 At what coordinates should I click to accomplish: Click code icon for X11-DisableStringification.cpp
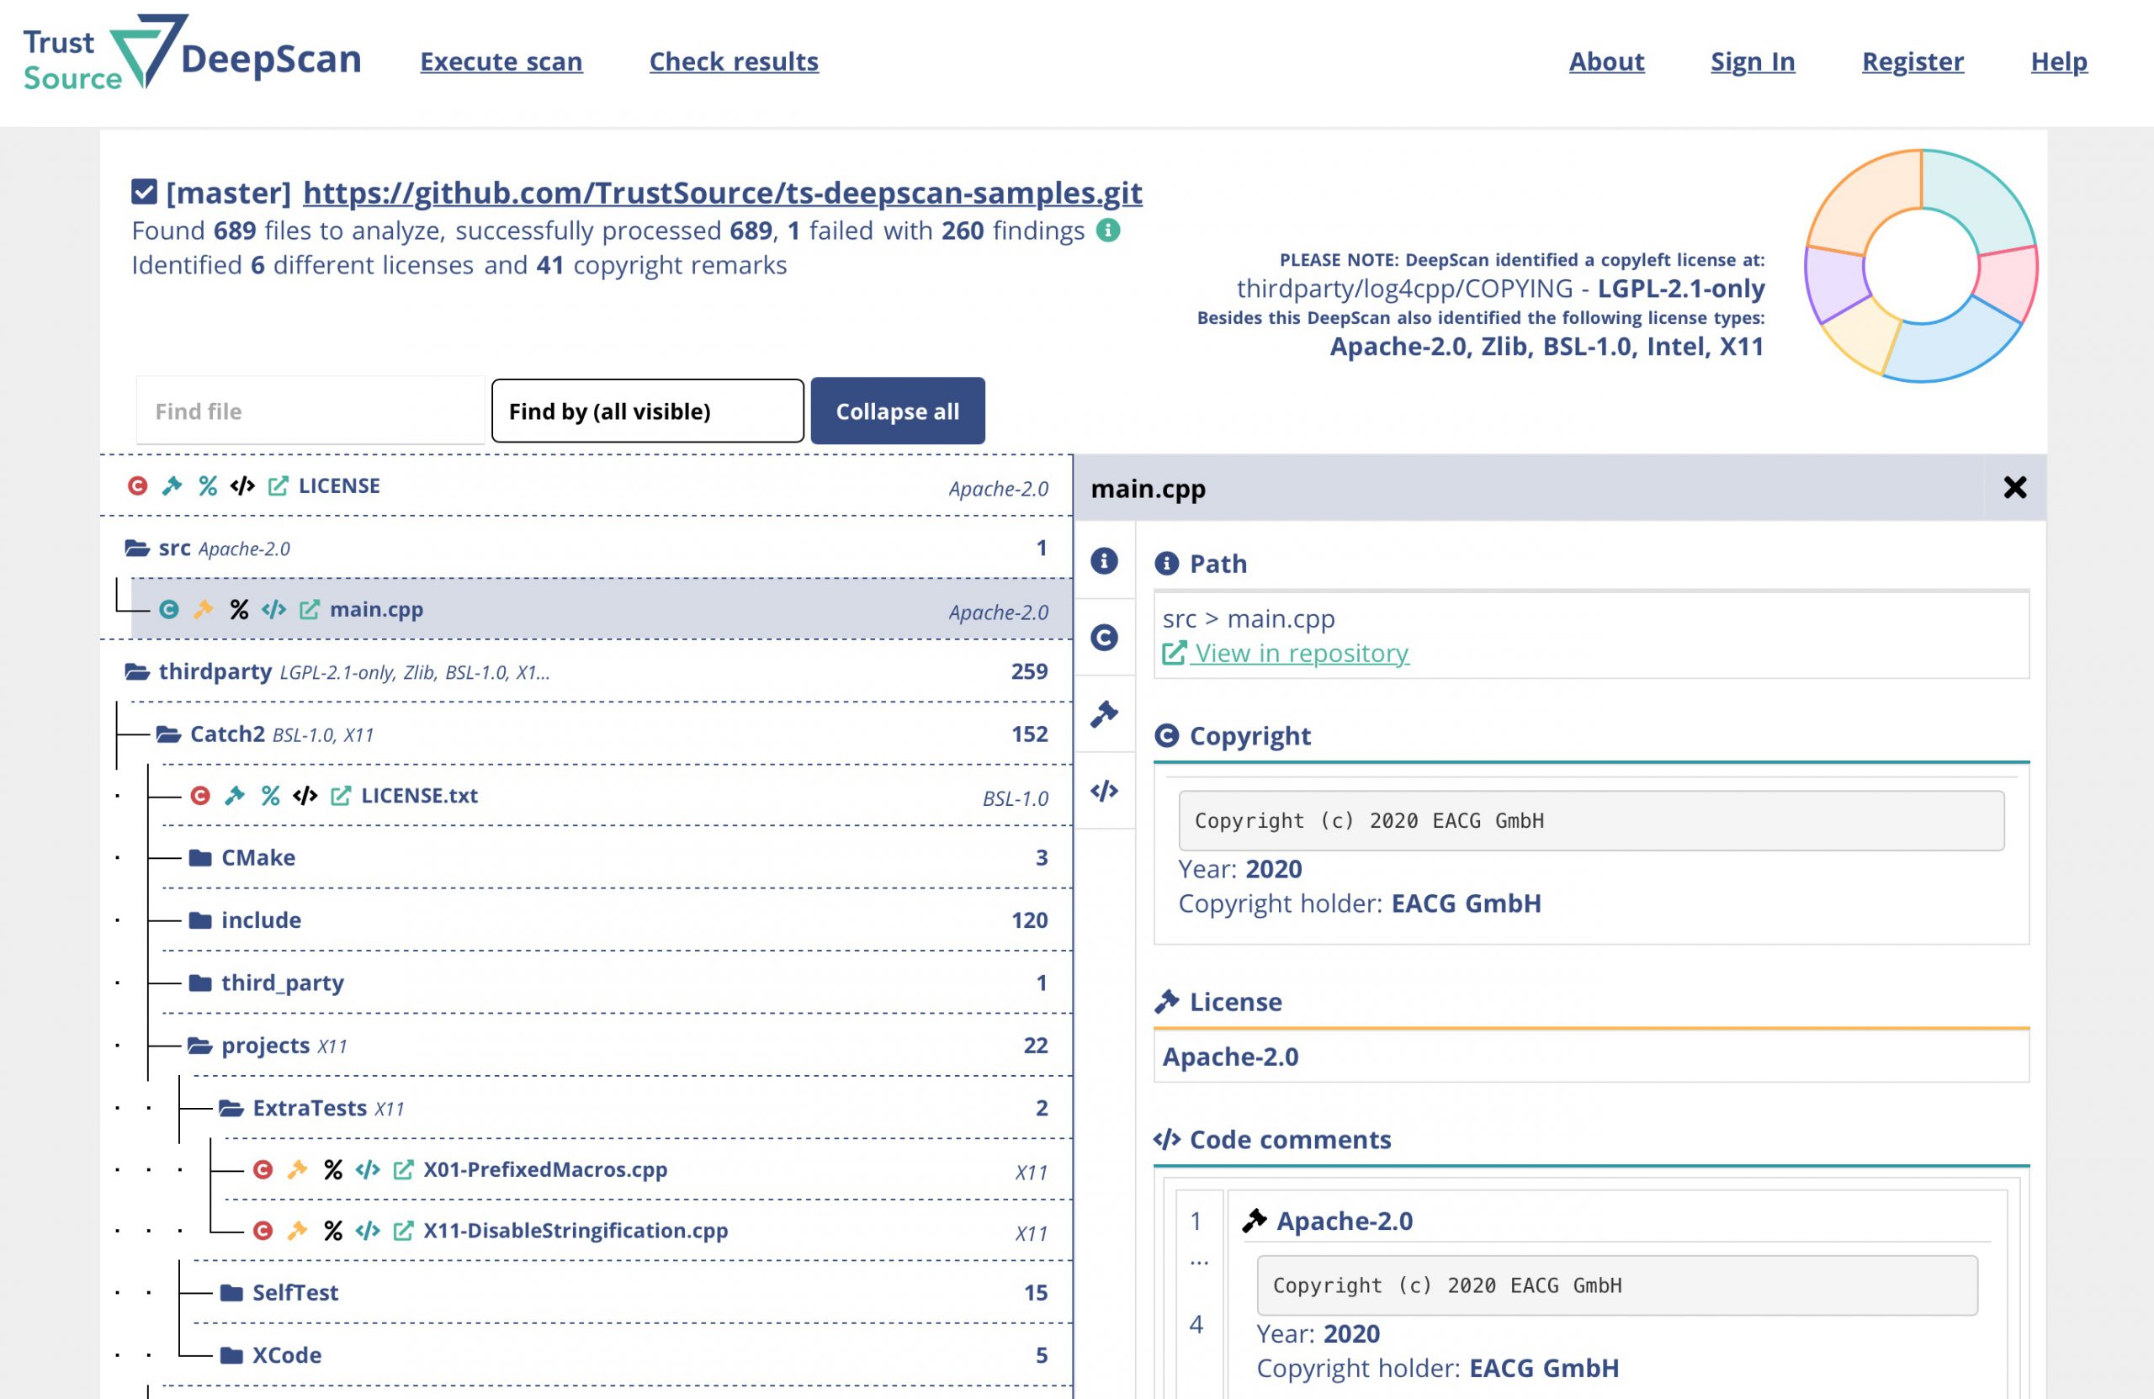368,1231
